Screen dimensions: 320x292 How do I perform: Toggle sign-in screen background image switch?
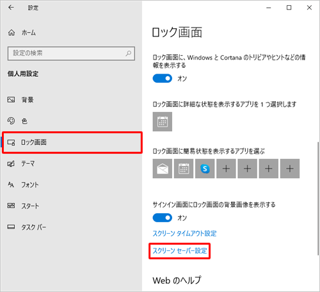163,218
